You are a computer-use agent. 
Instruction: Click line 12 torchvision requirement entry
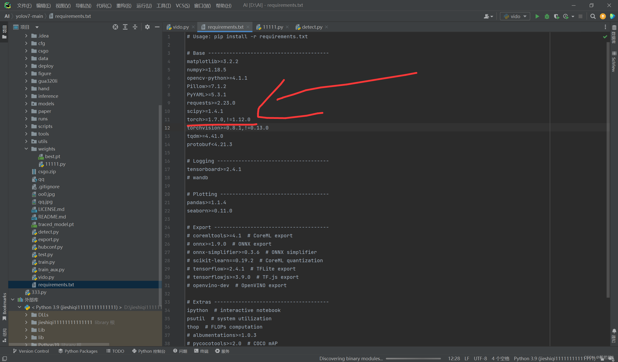(x=227, y=127)
